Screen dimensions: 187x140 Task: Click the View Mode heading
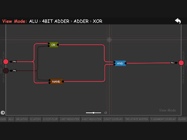[x=15, y=21]
